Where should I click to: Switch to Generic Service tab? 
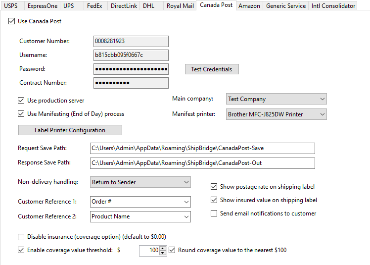(x=286, y=5)
